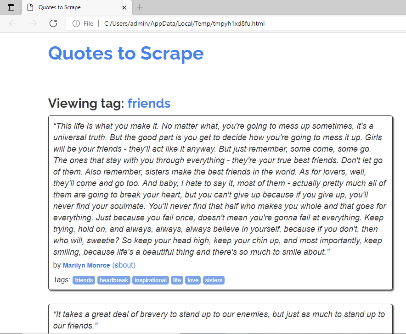Select the love tag badge
This screenshot has height=334, width=406.
(193, 280)
